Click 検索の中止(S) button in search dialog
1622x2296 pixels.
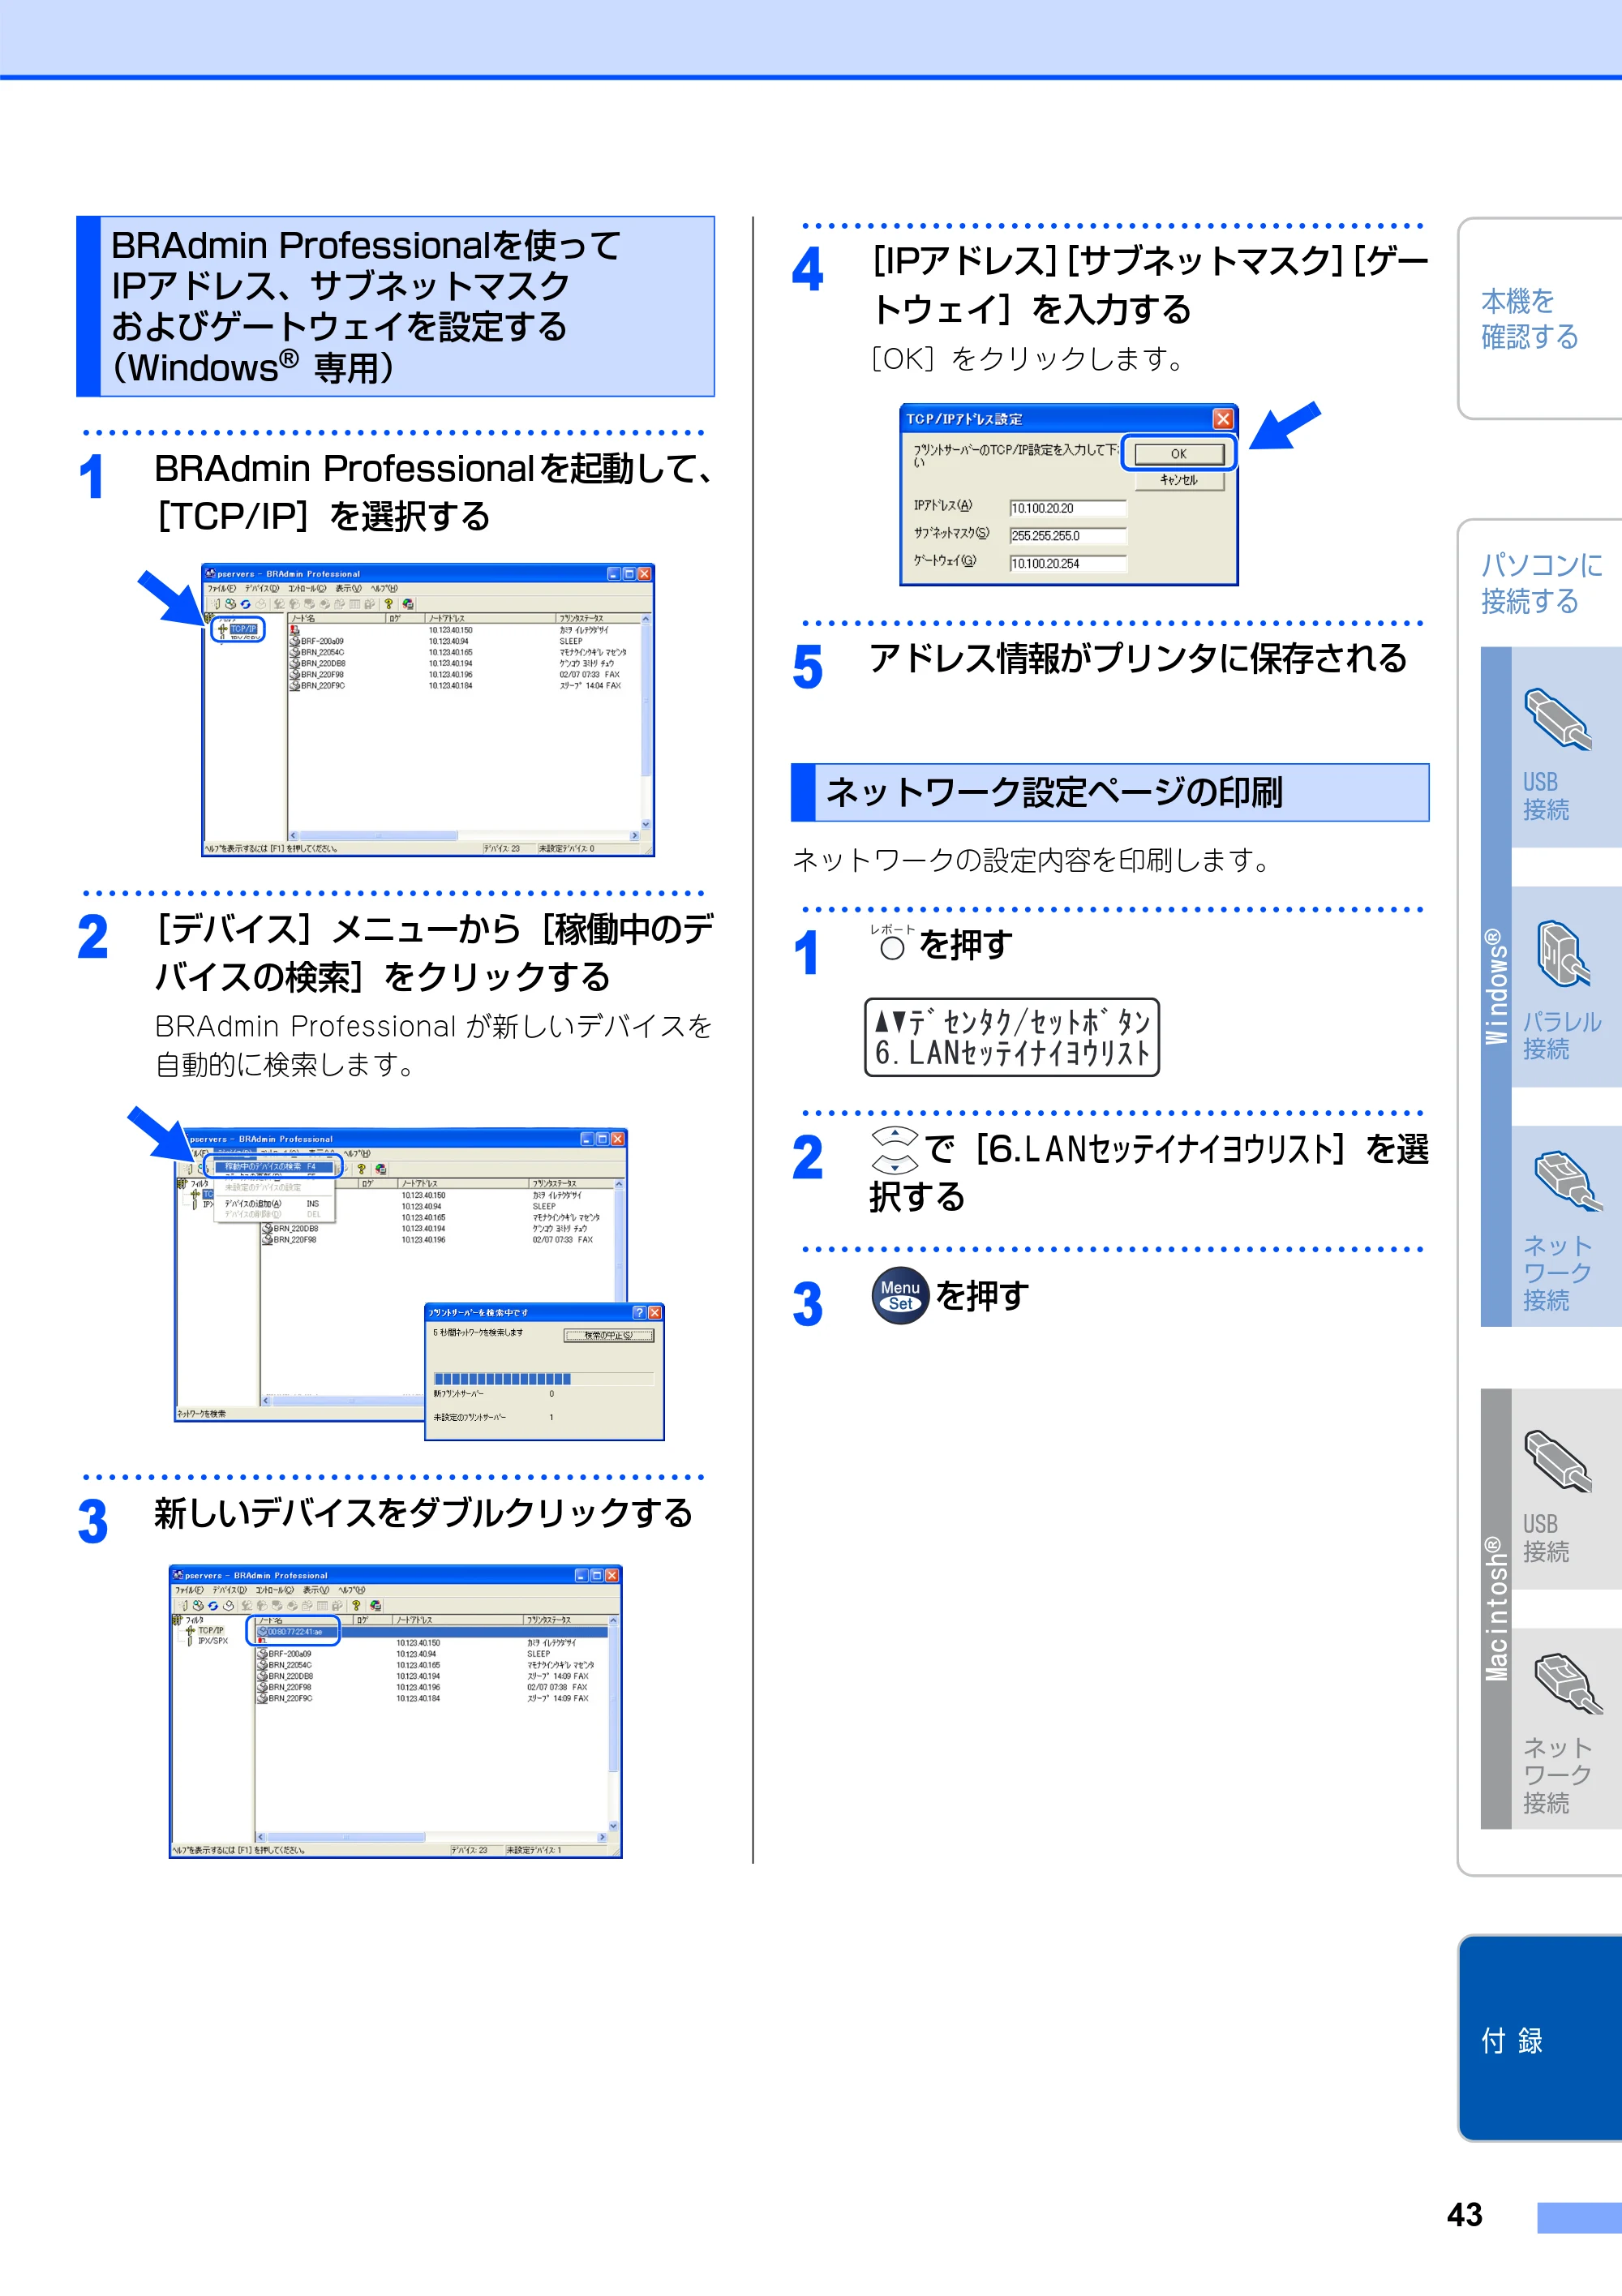click(x=608, y=1335)
